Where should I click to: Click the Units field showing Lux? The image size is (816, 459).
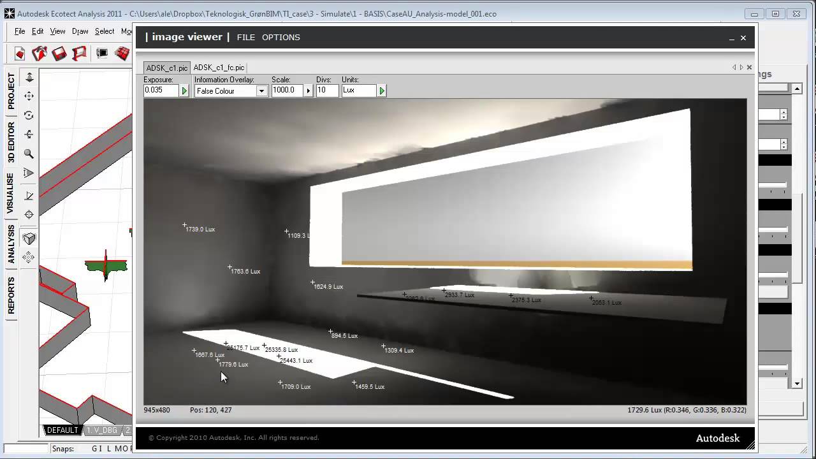(x=360, y=91)
